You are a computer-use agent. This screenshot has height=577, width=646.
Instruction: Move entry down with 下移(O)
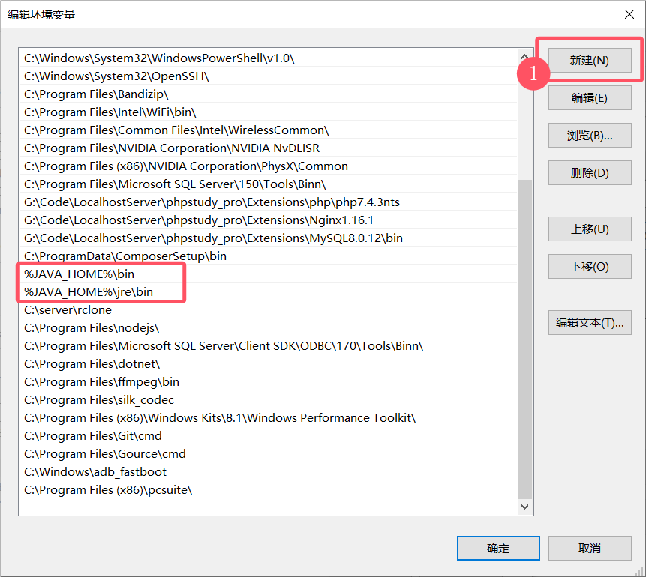tap(589, 267)
